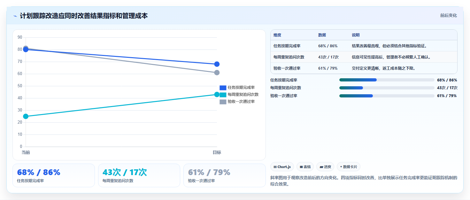This screenshot has width=470, height=200.
Task: Click the gray data point at 目标 (61)
Action: (x=217, y=73)
